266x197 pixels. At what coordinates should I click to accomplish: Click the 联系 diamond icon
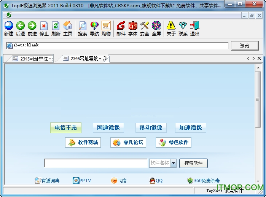tap(183, 28)
